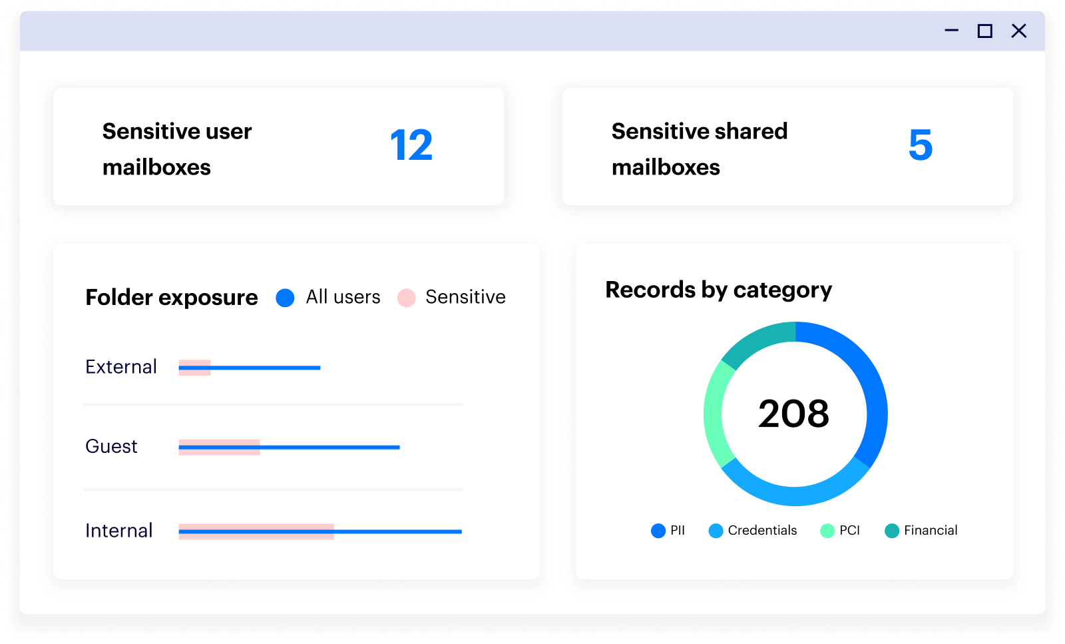Viewport: 1065px width, 644px height.
Task: Toggle the All users legend dot
Action: [x=285, y=298]
